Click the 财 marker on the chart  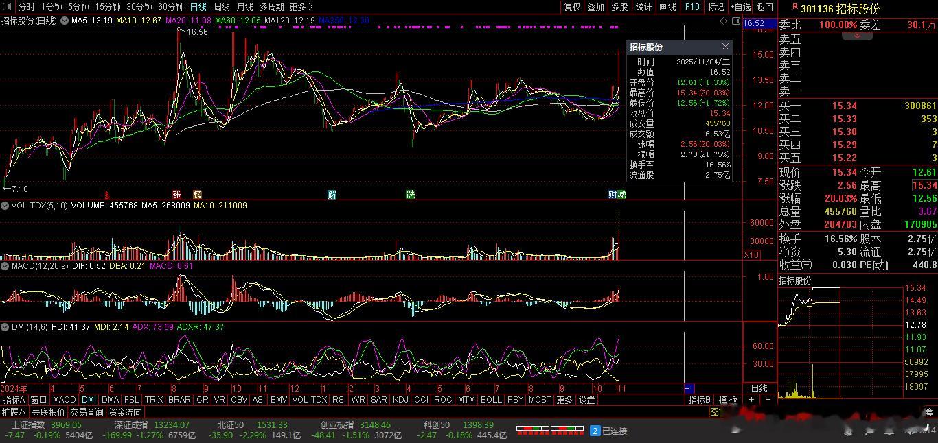tap(613, 195)
